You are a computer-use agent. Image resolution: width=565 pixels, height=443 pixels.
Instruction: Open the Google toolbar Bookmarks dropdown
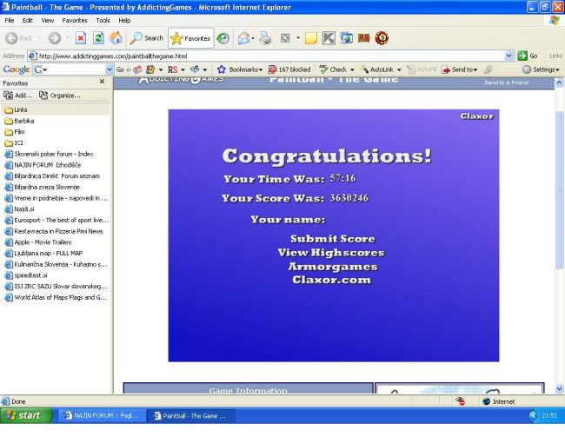coord(240,69)
